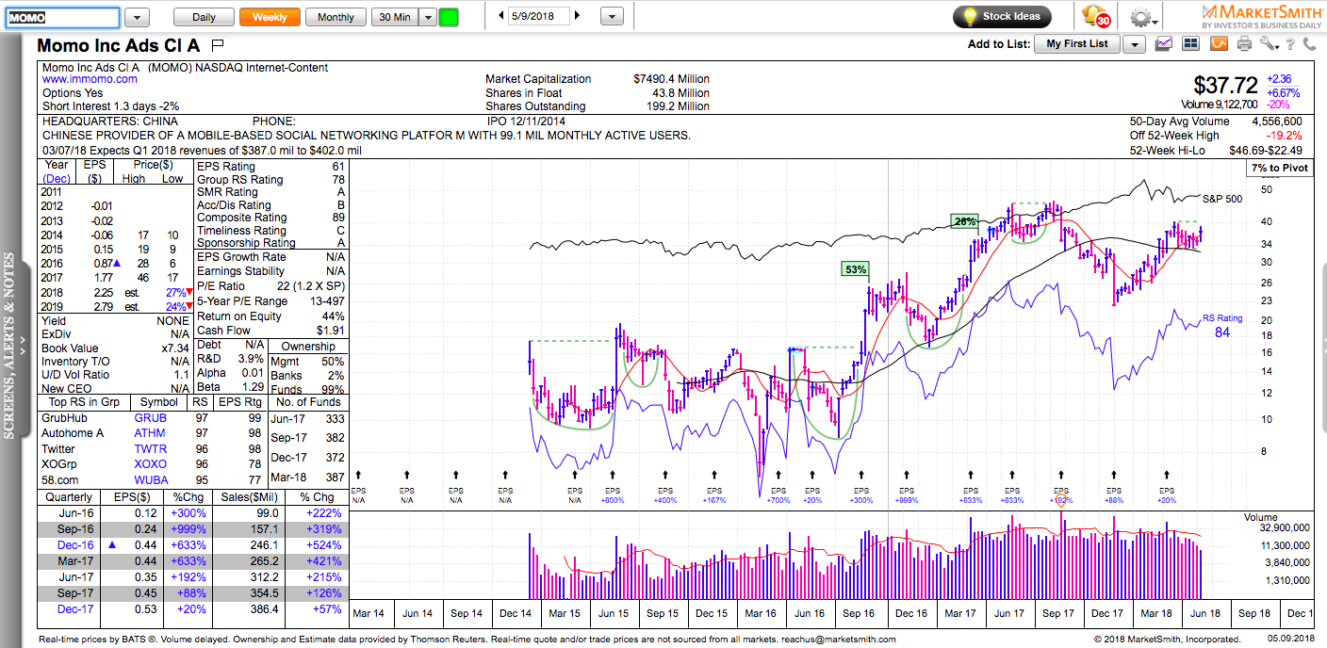Click the date field showing 5/9/2018

tap(539, 16)
